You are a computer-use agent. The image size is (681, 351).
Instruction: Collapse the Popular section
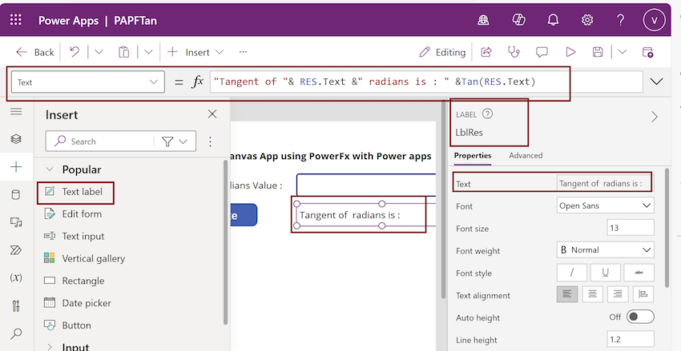pyautogui.click(x=50, y=170)
